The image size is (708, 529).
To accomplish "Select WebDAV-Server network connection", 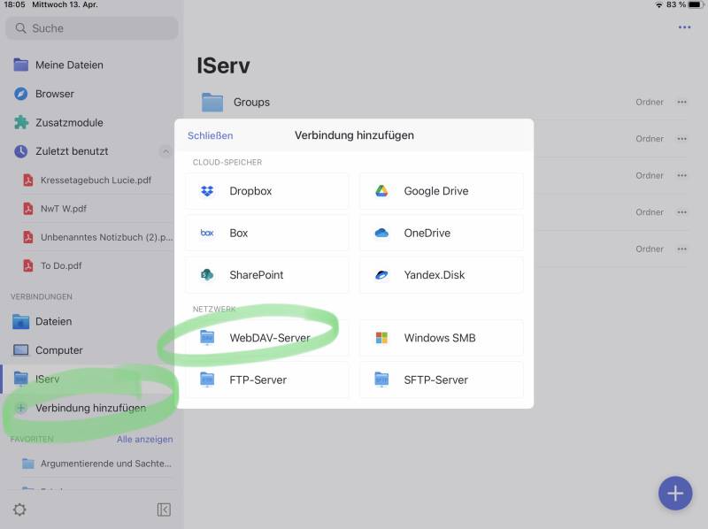I will click(x=267, y=338).
